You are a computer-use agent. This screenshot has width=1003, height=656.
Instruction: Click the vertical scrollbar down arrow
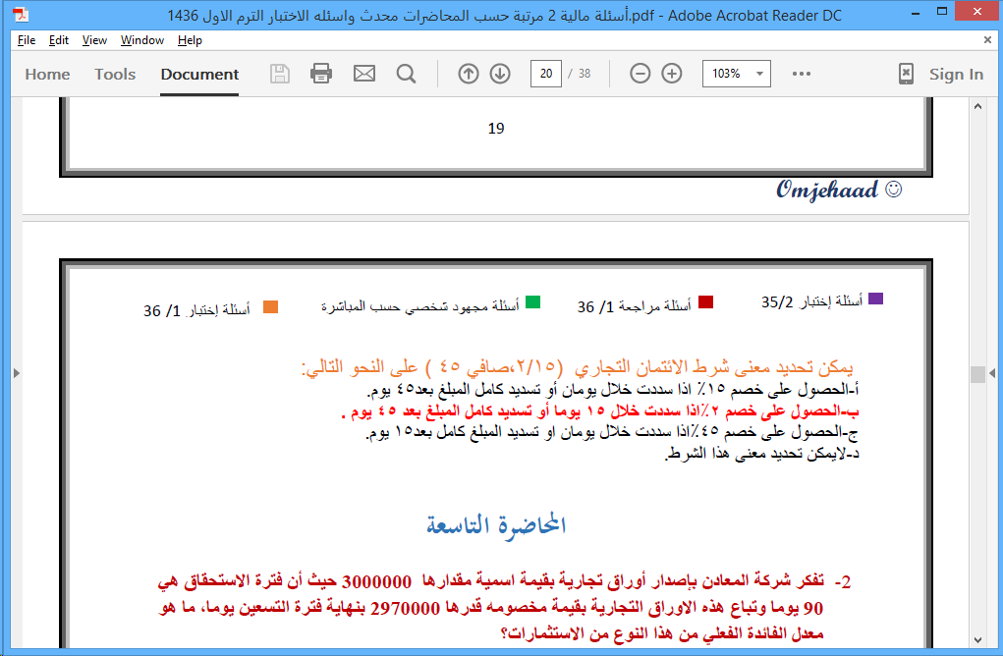point(977,640)
